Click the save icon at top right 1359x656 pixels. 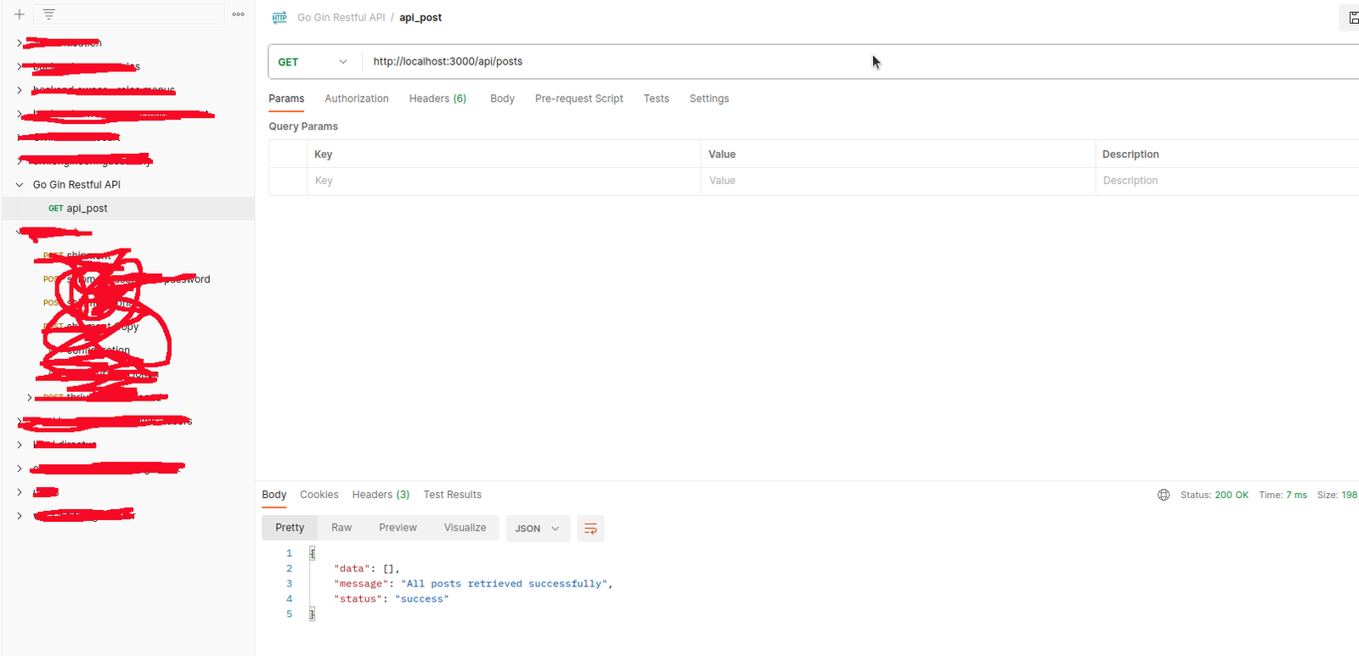pyautogui.click(x=1352, y=18)
